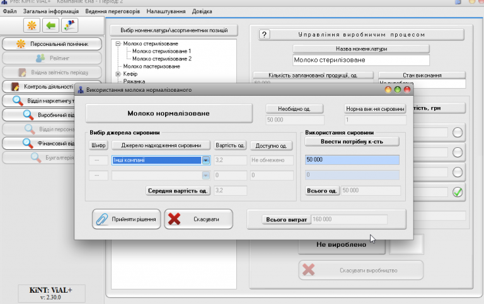Click the orange asterisk toolbar icon
Viewport: 484px width, 304px height.
coord(32,25)
